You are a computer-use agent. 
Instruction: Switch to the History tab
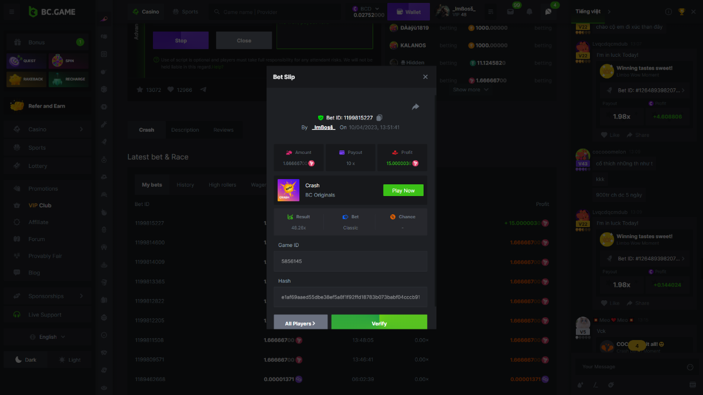tap(185, 185)
